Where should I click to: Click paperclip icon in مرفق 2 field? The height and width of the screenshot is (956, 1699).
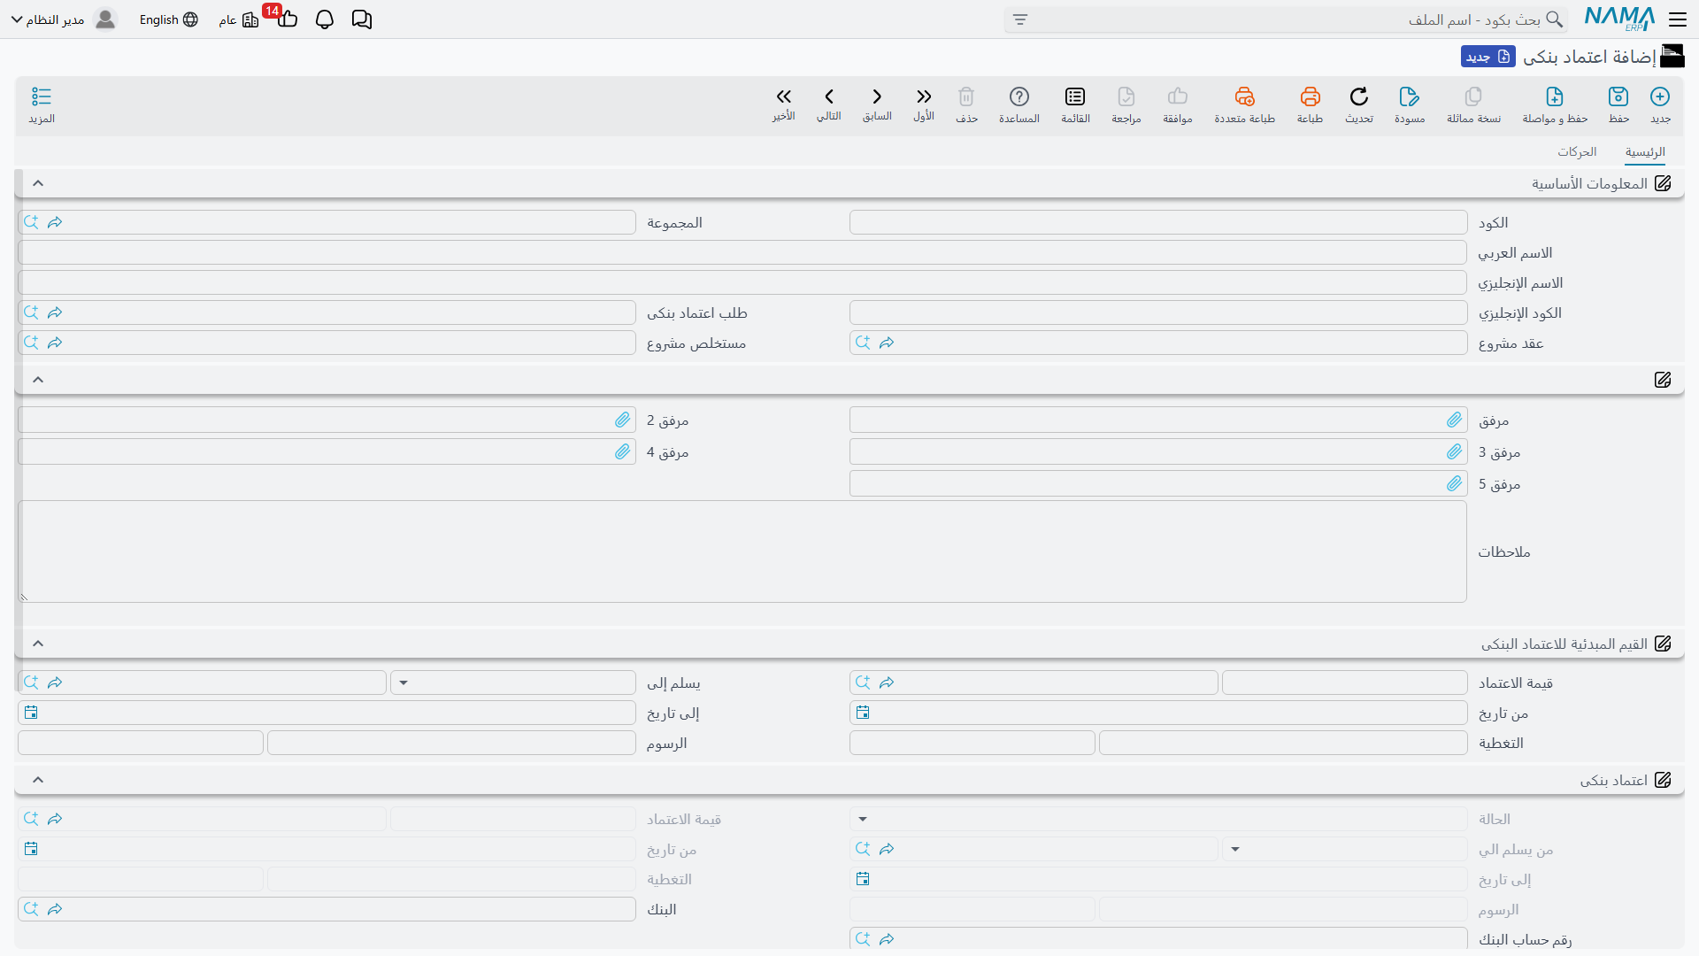(622, 420)
